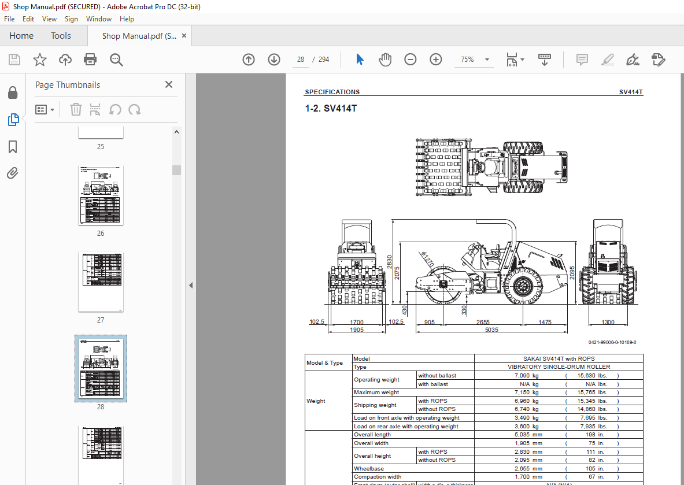
Task: Add file to starred using star icon
Action: click(40, 60)
